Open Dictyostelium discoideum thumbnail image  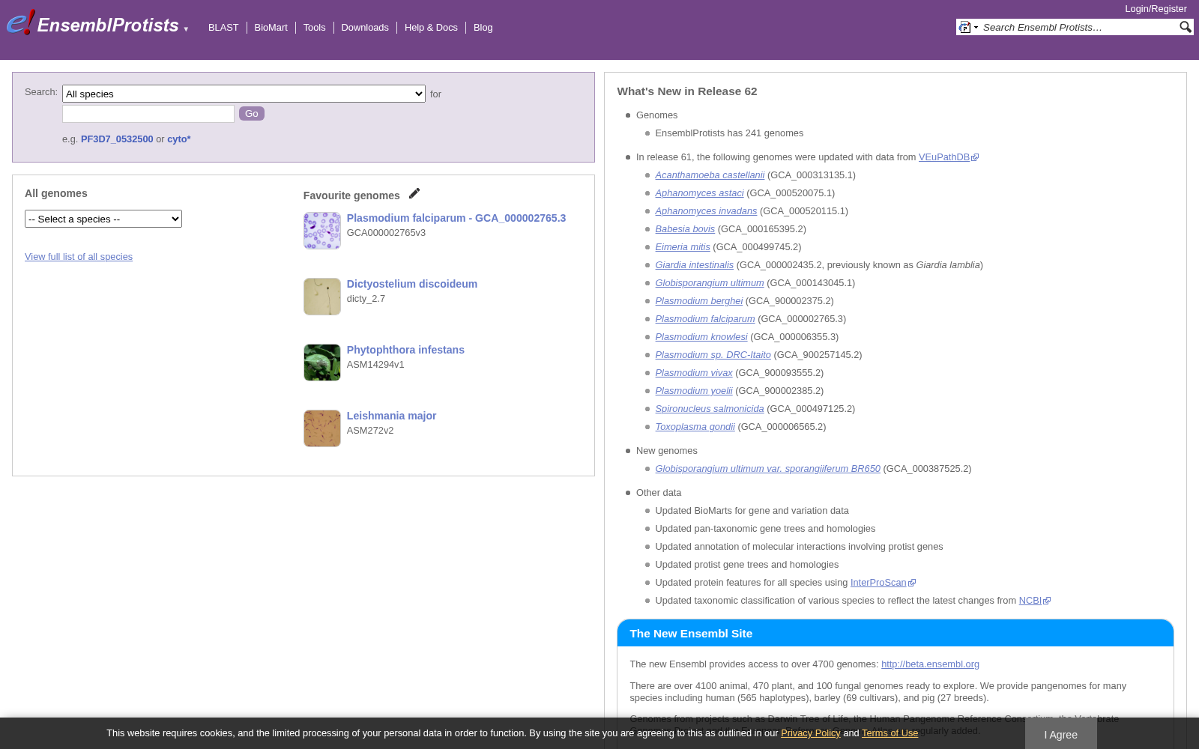(322, 297)
